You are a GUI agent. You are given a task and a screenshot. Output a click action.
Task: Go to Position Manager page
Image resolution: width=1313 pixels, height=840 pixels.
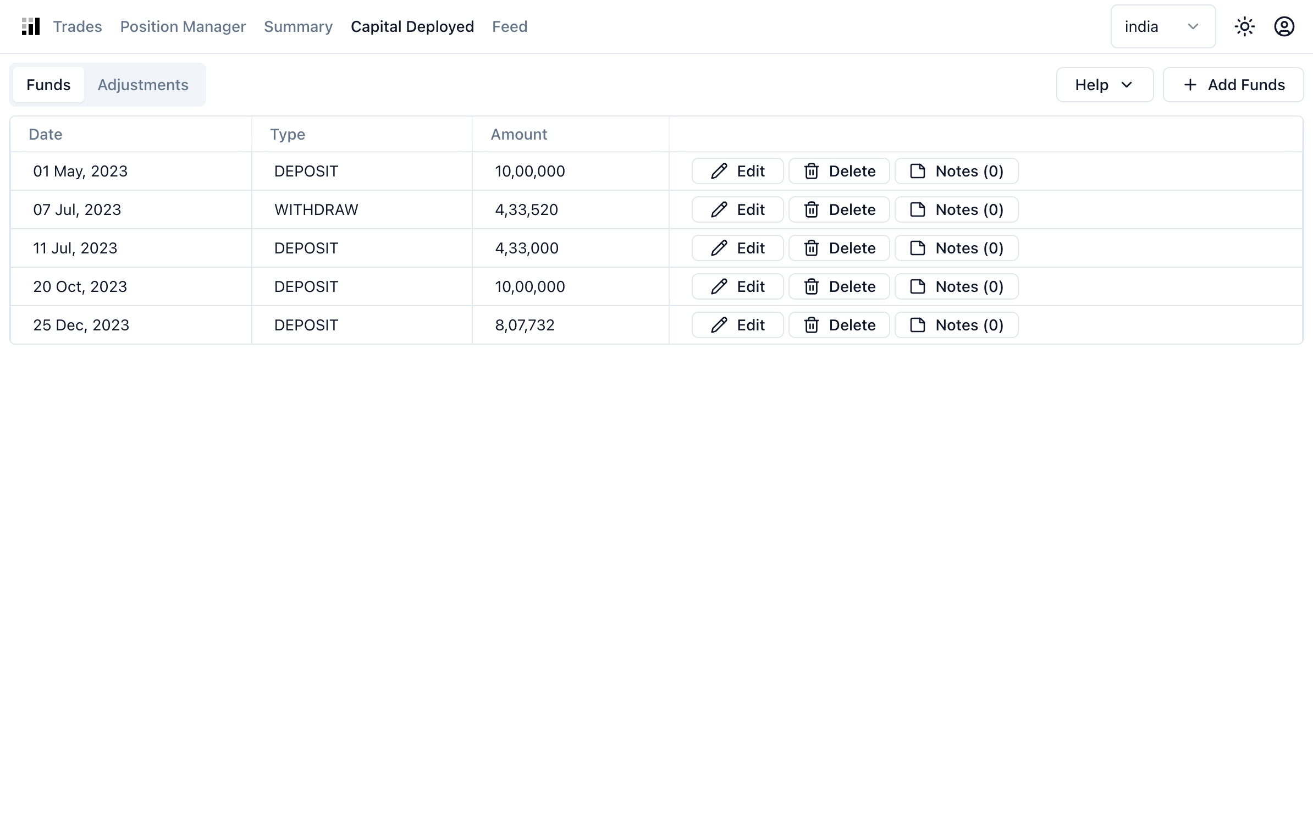pyautogui.click(x=183, y=26)
